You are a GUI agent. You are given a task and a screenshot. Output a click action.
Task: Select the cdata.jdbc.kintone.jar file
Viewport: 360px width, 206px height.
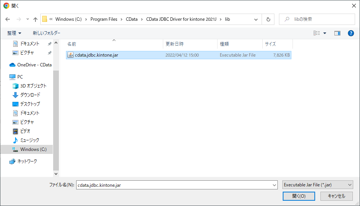point(179,55)
